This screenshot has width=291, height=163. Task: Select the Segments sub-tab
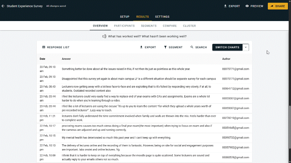[149, 26]
